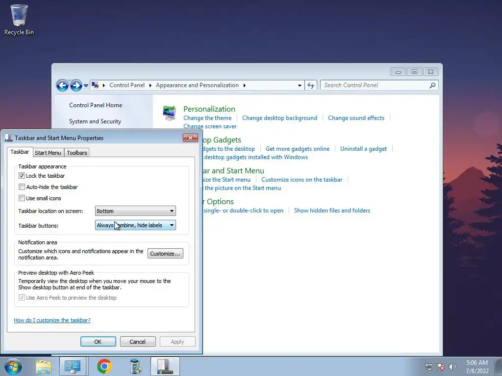Image resolution: width=502 pixels, height=376 pixels.
Task: Open System and Security in sidebar
Action: [x=95, y=121]
